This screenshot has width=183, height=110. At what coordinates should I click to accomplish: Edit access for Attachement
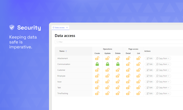click(149, 58)
